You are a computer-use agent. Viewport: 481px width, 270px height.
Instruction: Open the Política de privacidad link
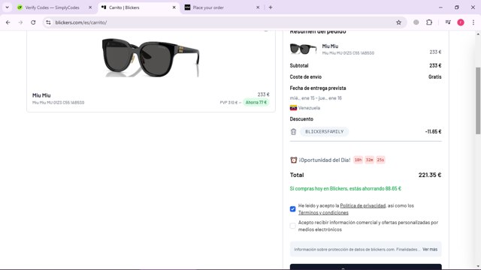click(362, 205)
